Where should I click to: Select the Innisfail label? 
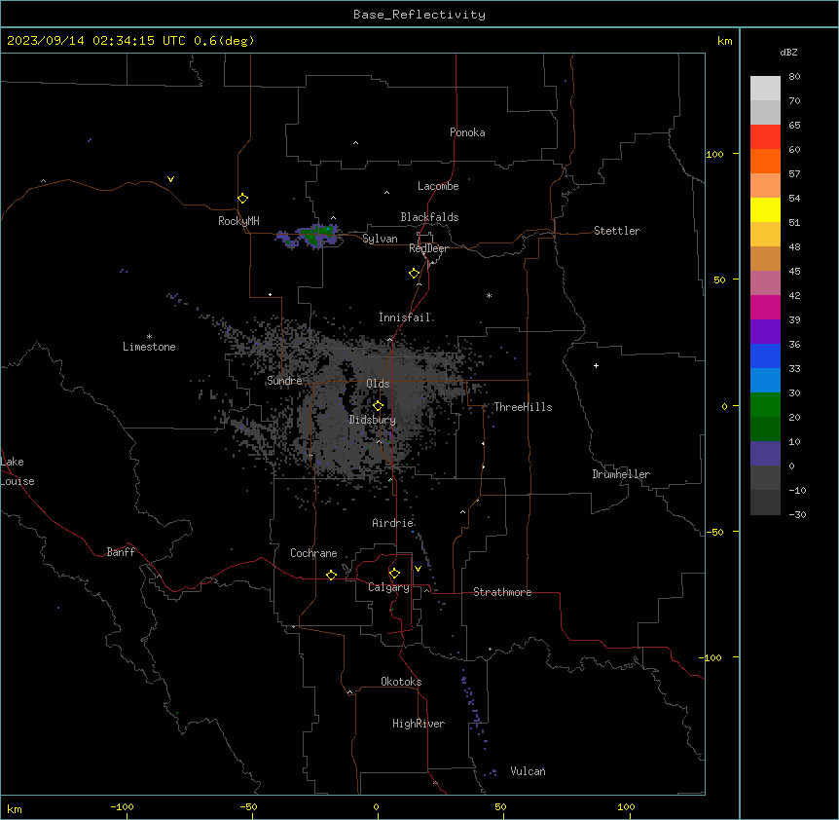click(x=404, y=317)
